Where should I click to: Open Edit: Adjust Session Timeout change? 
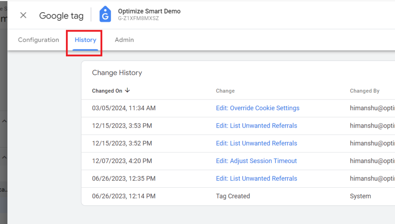[x=257, y=161]
